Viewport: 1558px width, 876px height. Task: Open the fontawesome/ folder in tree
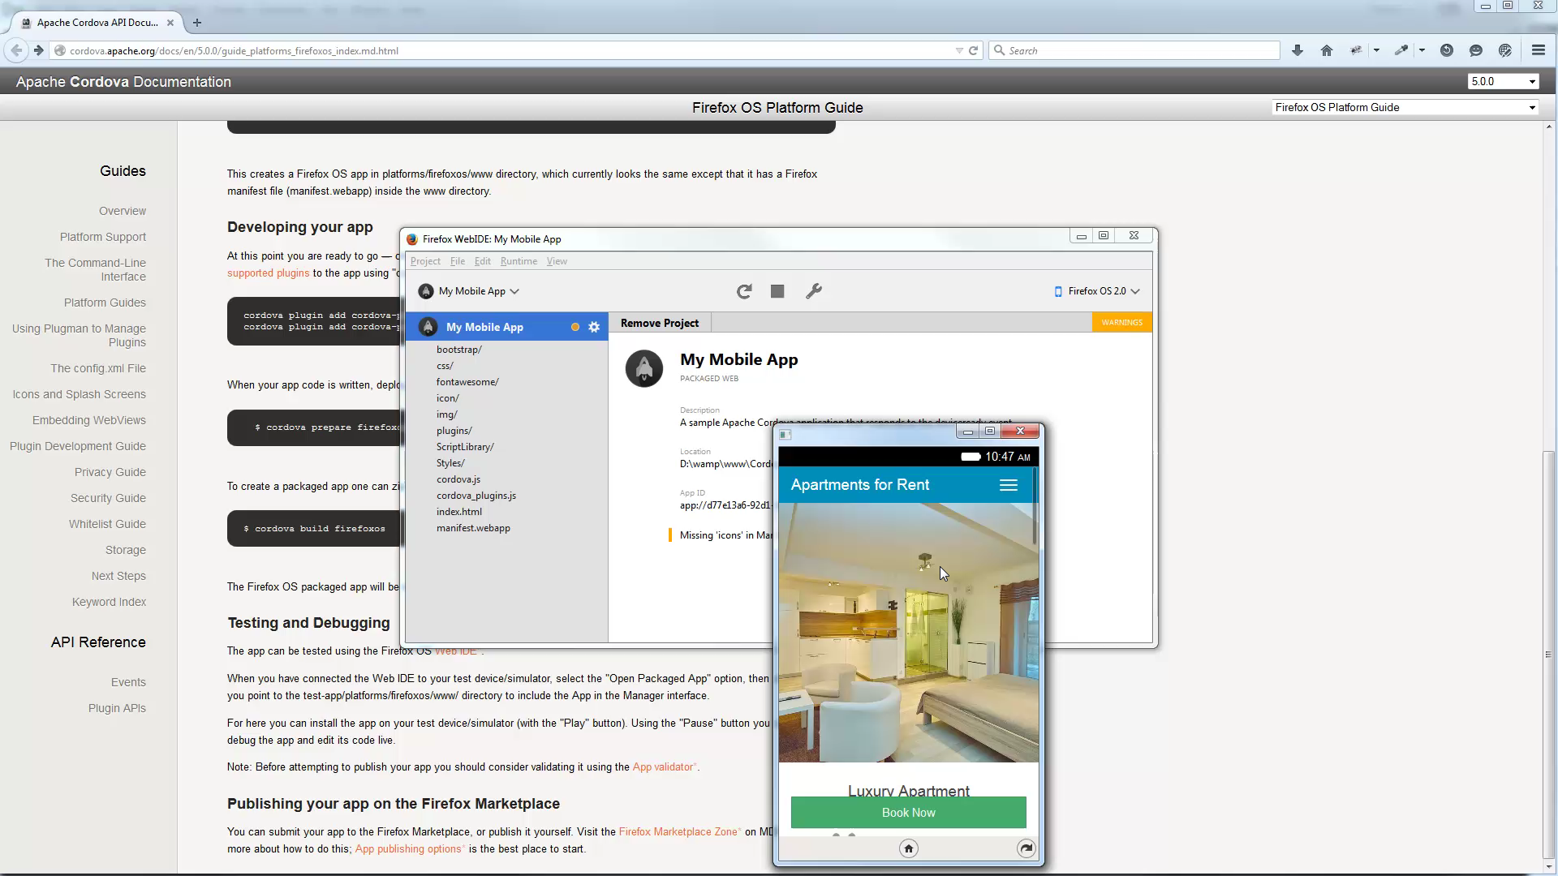click(467, 382)
